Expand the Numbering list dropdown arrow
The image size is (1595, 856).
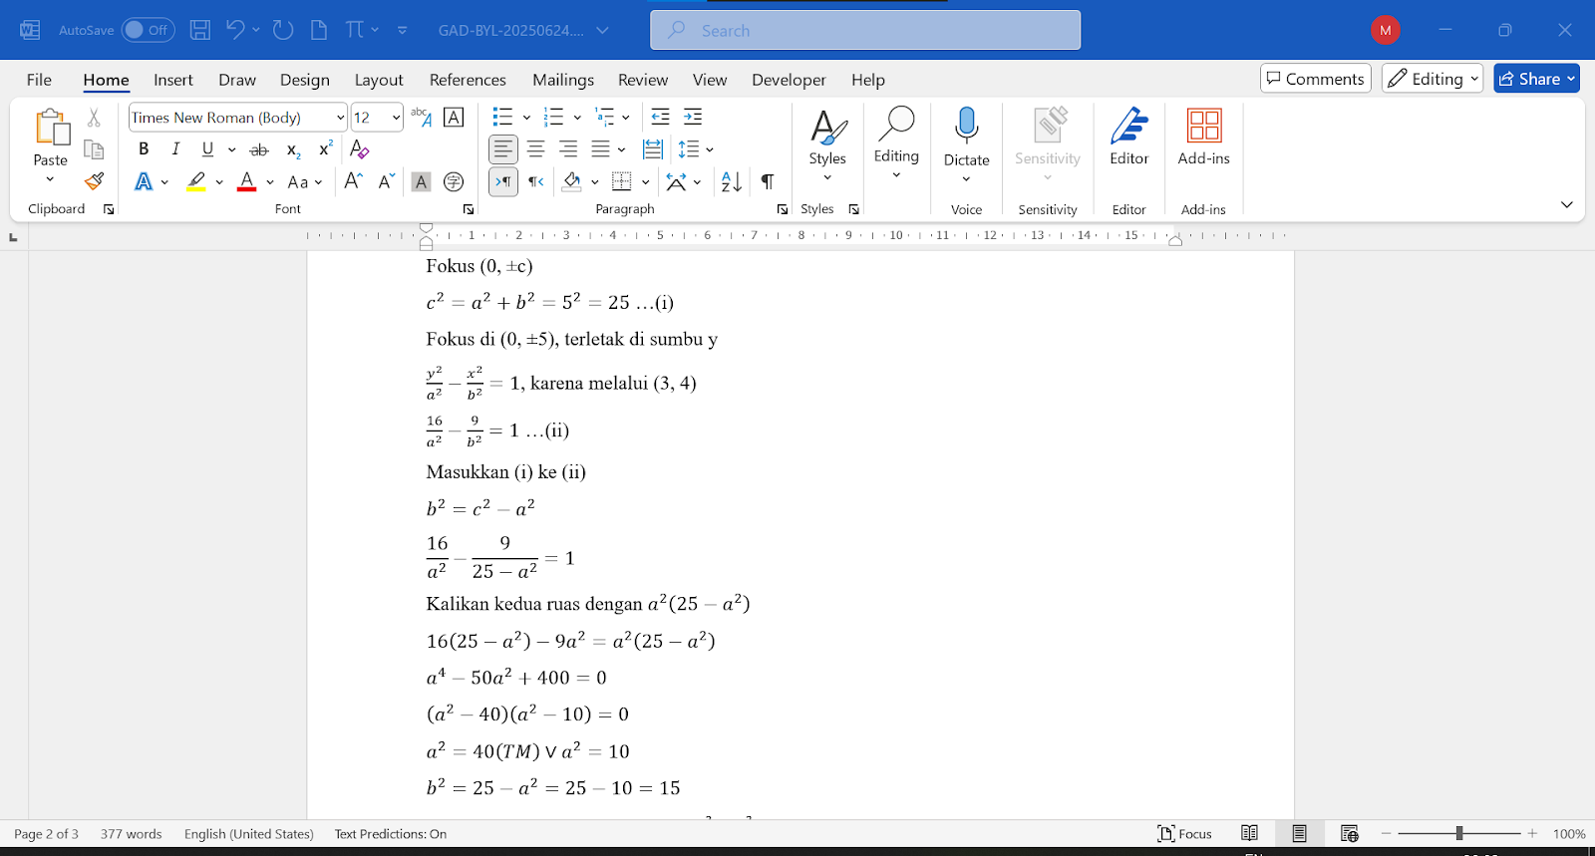[577, 118]
